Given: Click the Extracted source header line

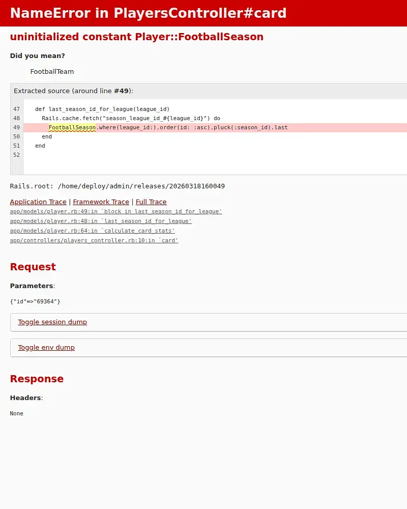Looking at the screenshot, I should click(73, 91).
